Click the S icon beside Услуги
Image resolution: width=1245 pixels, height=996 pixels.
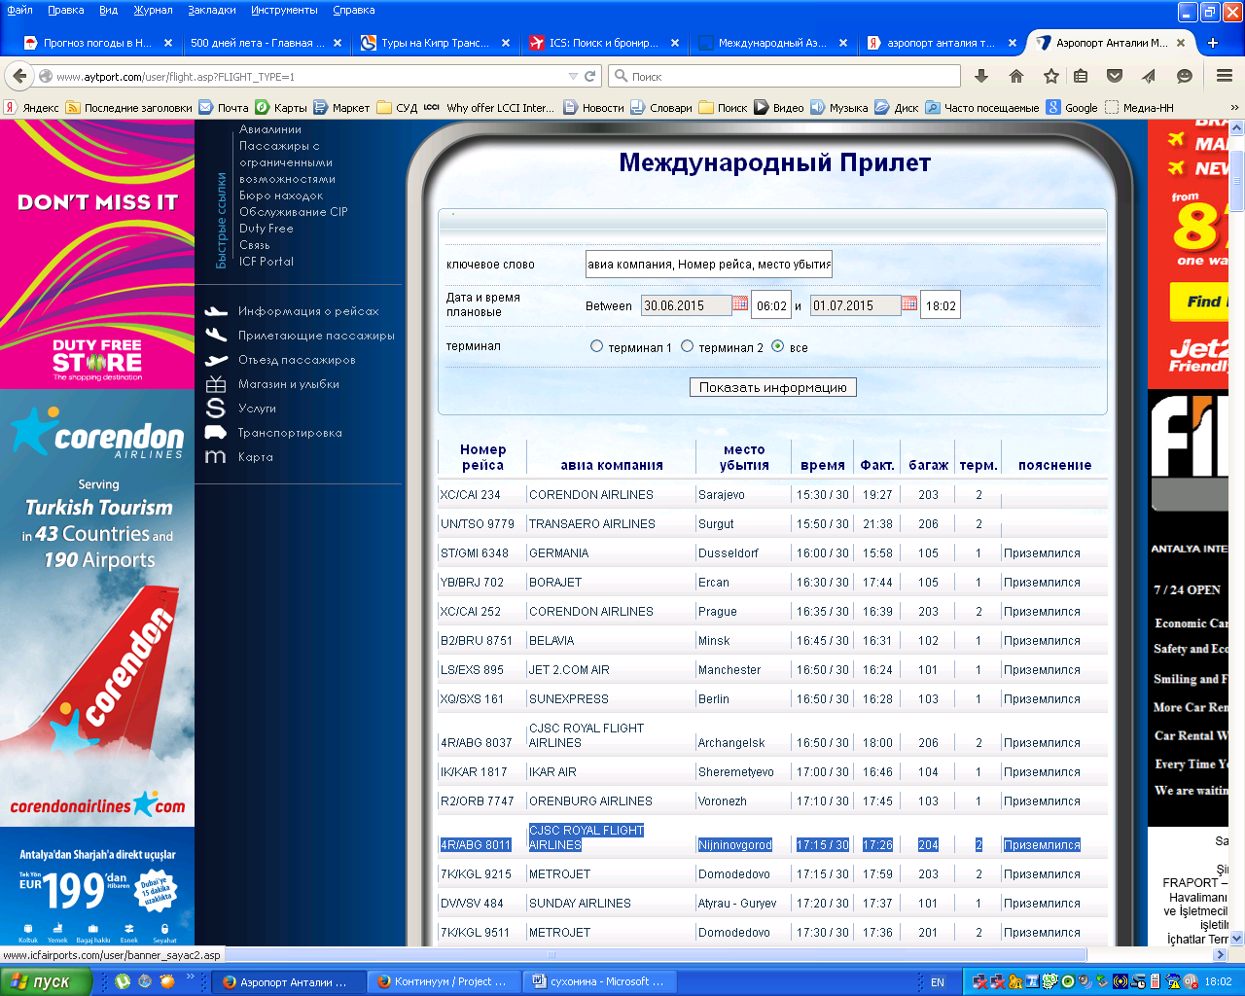click(x=216, y=408)
